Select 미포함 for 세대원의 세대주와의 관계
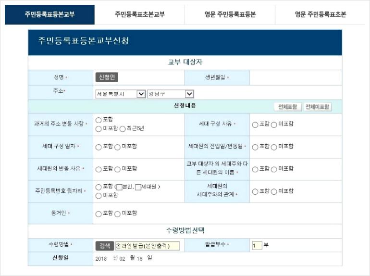The height and width of the screenshot is (276, 370). click(x=274, y=191)
